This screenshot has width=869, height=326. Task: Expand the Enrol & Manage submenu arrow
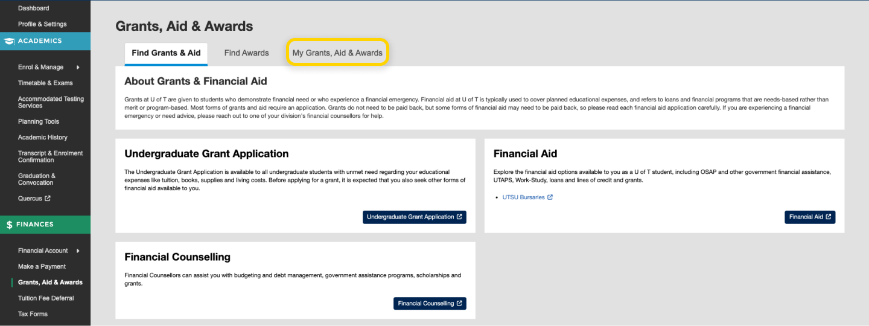pos(78,68)
